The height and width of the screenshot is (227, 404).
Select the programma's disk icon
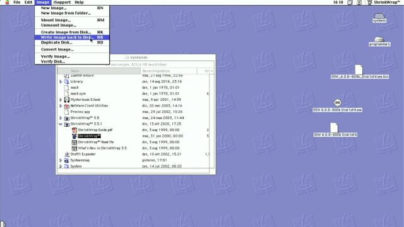coord(379,39)
